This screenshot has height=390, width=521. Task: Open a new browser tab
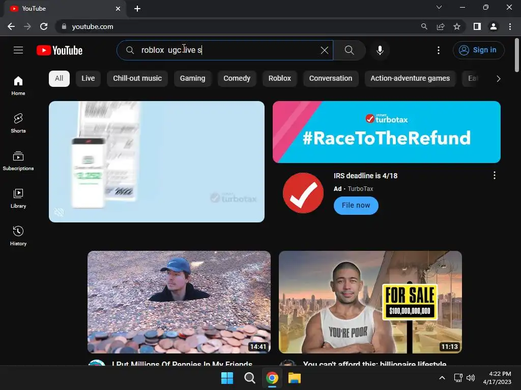pos(137,9)
